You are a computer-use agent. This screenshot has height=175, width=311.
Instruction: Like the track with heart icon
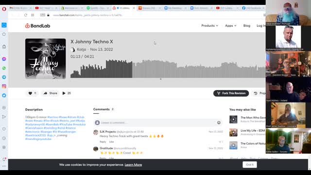(x=30, y=93)
